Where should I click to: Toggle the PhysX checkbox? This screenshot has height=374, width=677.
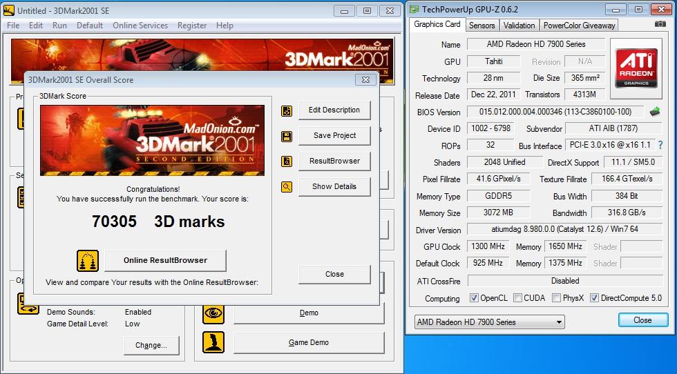557,298
